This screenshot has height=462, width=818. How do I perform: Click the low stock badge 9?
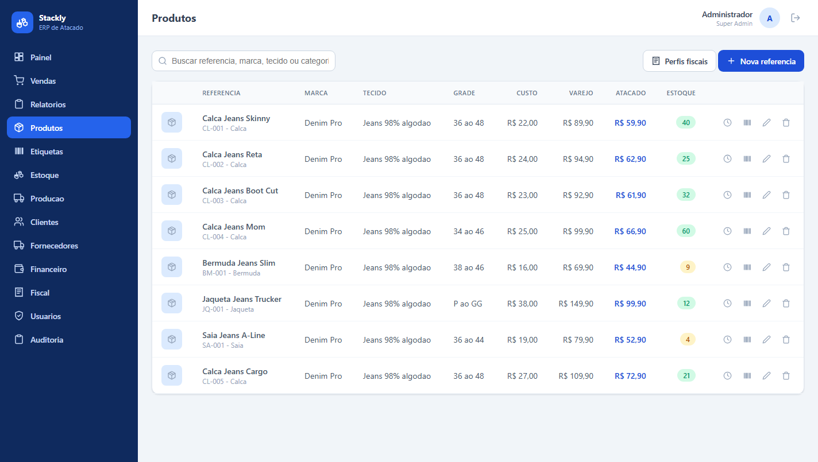688,267
